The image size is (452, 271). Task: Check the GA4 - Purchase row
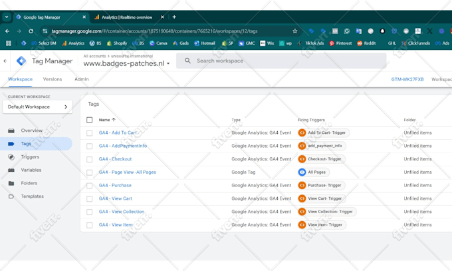[89, 186]
